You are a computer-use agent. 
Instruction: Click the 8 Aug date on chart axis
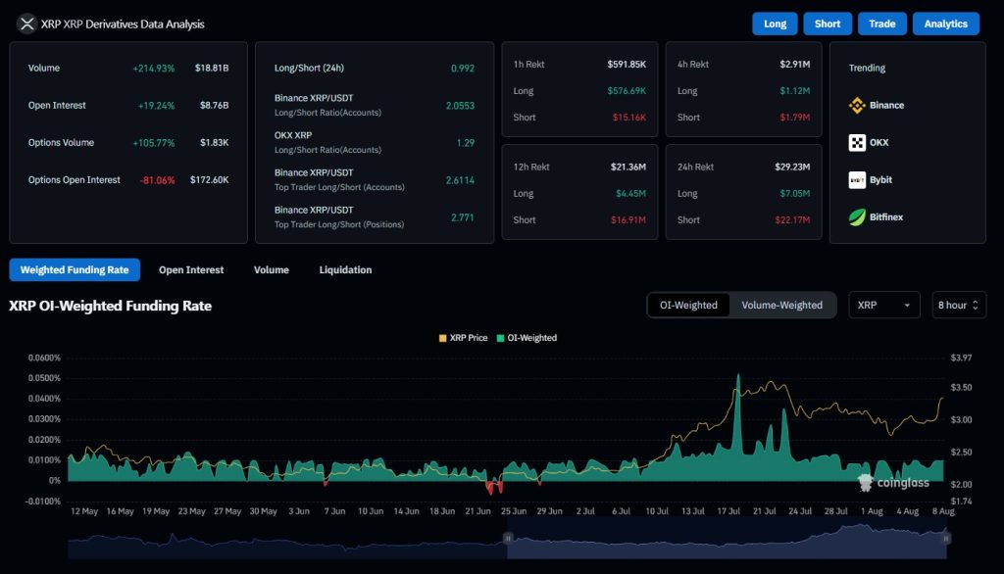click(x=943, y=511)
